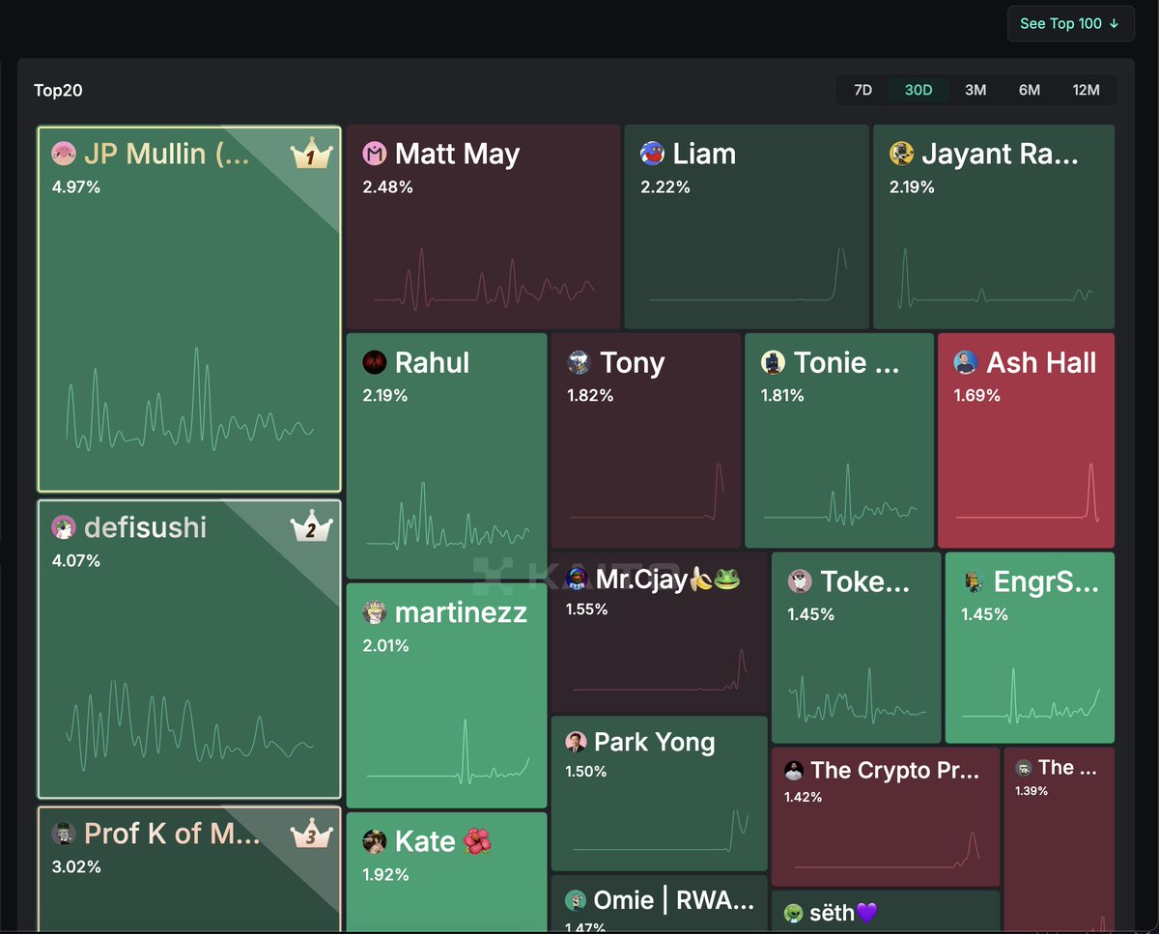
Task: Click Park Yong's avatar icon
Action: pyautogui.click(x=576, y=742)
